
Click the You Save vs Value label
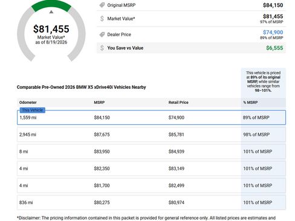pyautogui.click(x=125, y=48)
